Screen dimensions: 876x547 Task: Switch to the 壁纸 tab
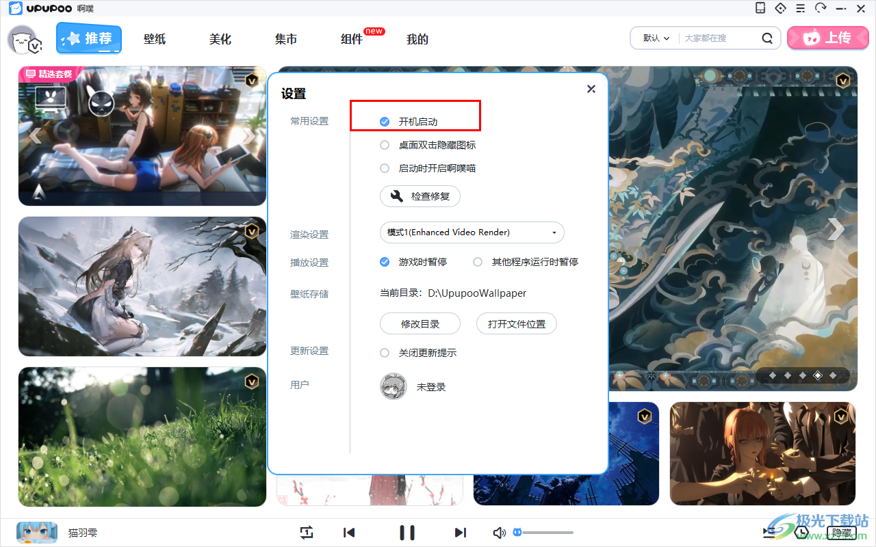pyautogui.click(x=155, y=40)
